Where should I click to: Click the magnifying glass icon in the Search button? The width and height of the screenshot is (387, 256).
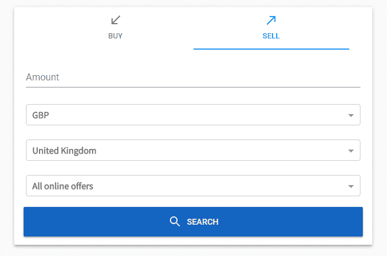click(x=175, y=221)
